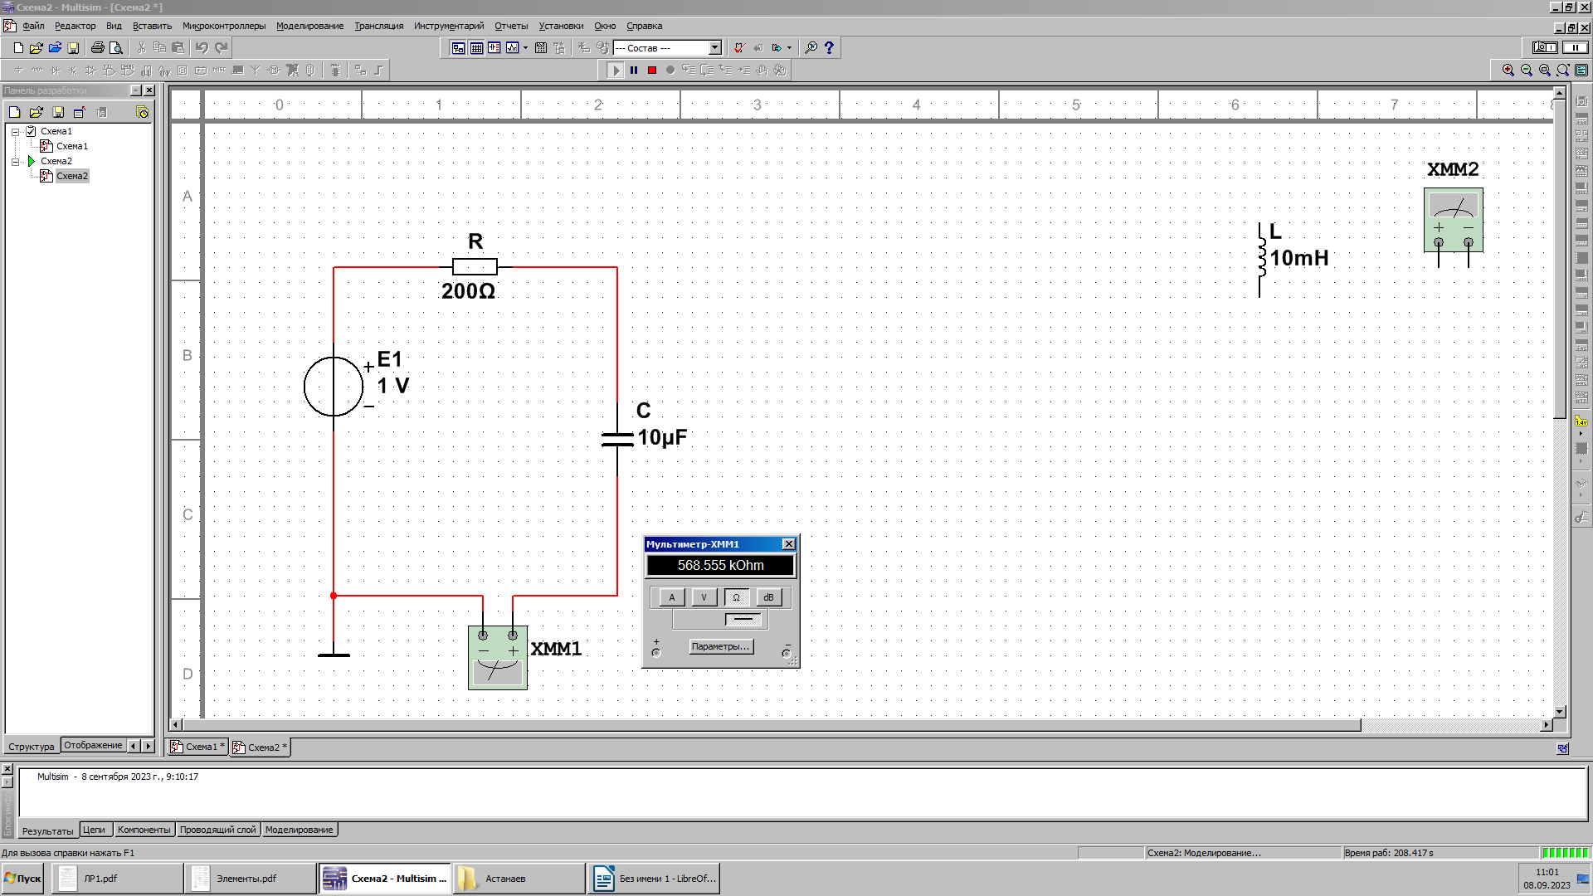The height and width of the screenshot is (896, 1593).
Task: Click the XMM1 multimeter instrument on schematic
Action: pos(498,658)
